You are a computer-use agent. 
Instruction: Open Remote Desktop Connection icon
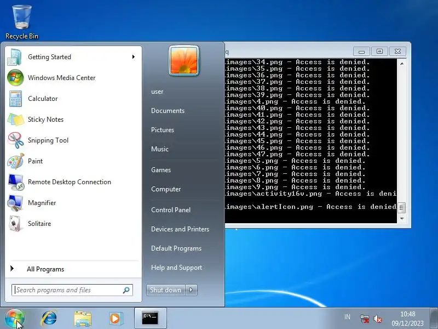pos(15,182)
